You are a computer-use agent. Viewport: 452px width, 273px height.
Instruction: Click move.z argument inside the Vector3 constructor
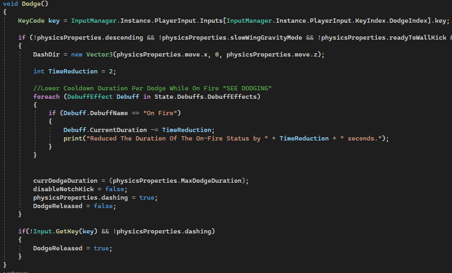306,55
